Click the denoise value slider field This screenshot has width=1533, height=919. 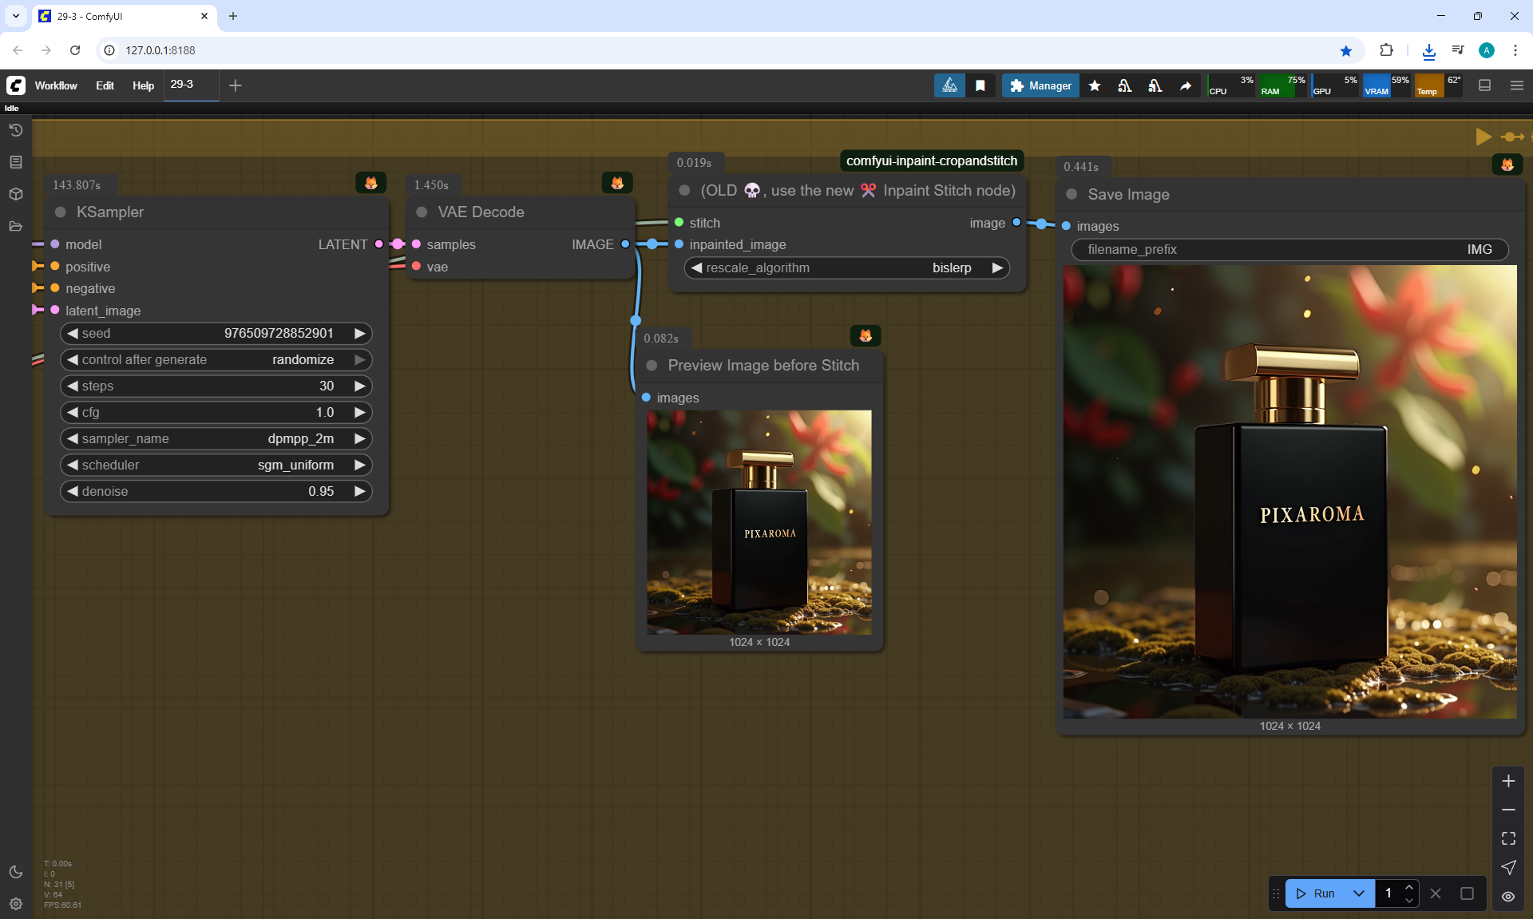coord(216,491)
